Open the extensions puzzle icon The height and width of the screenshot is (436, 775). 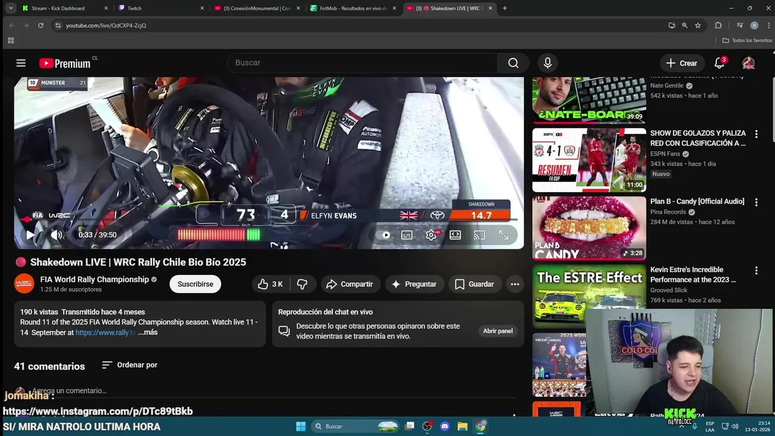click(x=718, y=25)
